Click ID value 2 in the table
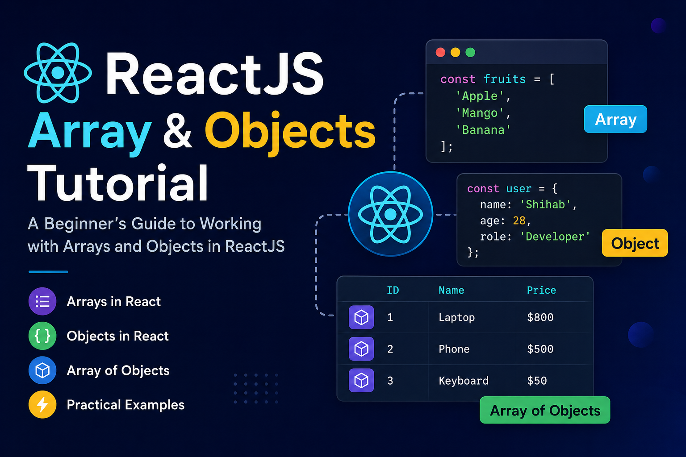 pos(390,349)
